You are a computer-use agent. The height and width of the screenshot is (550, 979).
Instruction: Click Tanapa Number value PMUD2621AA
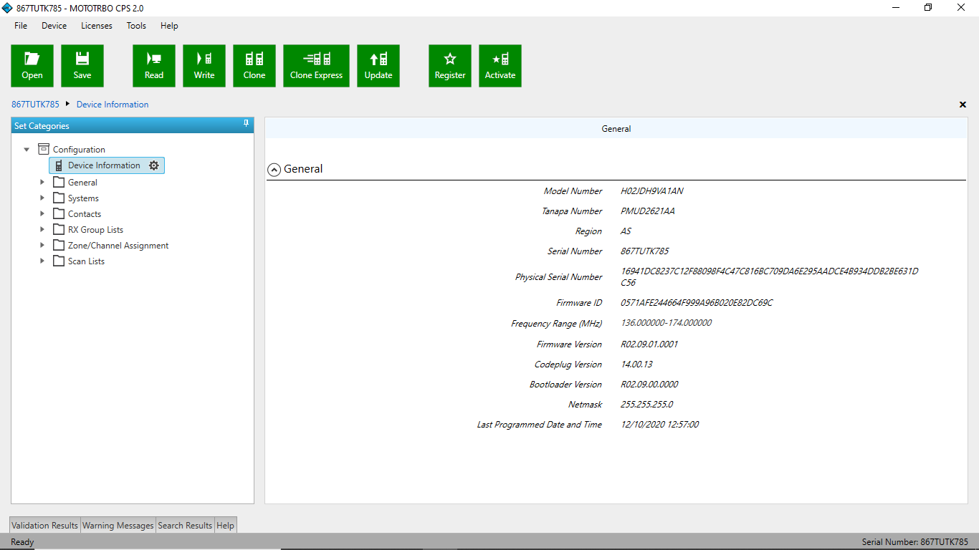[648, 211]
